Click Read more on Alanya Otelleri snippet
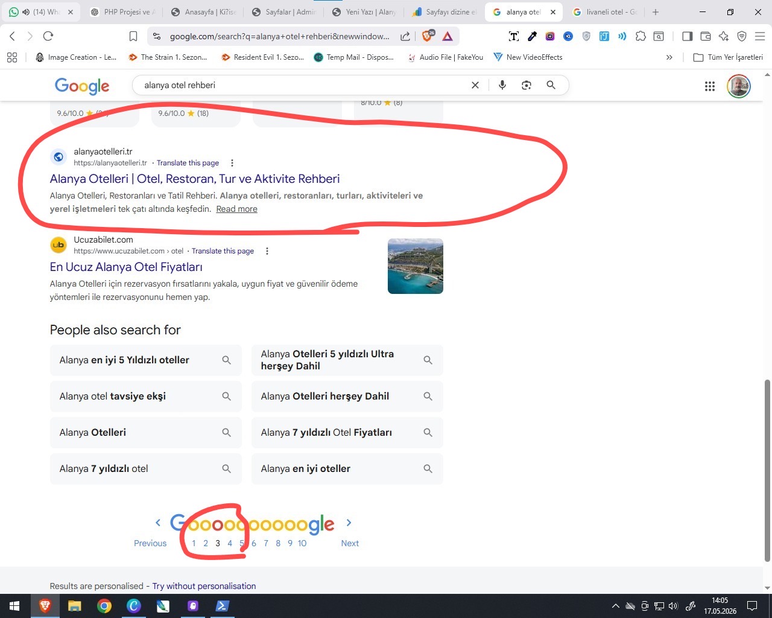772x618 pixels. click(236, 209)
